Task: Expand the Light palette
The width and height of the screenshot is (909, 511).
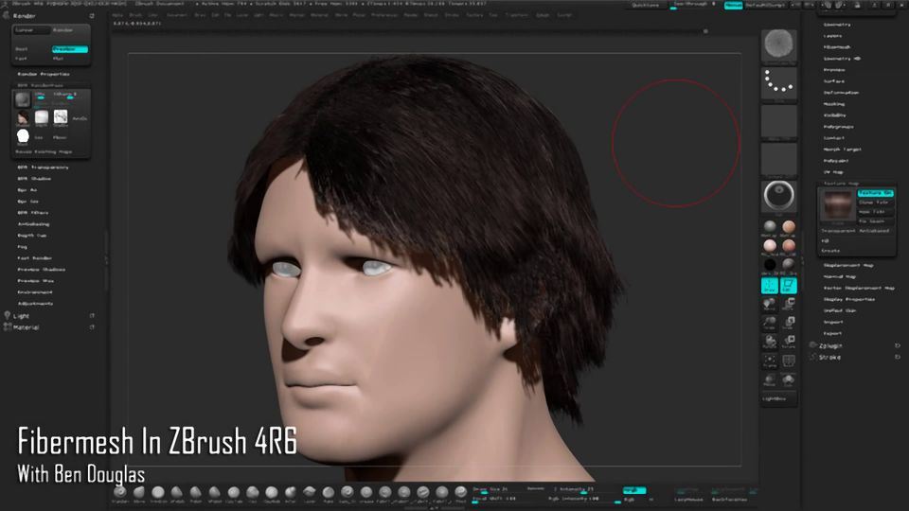Action: (22, 316)
